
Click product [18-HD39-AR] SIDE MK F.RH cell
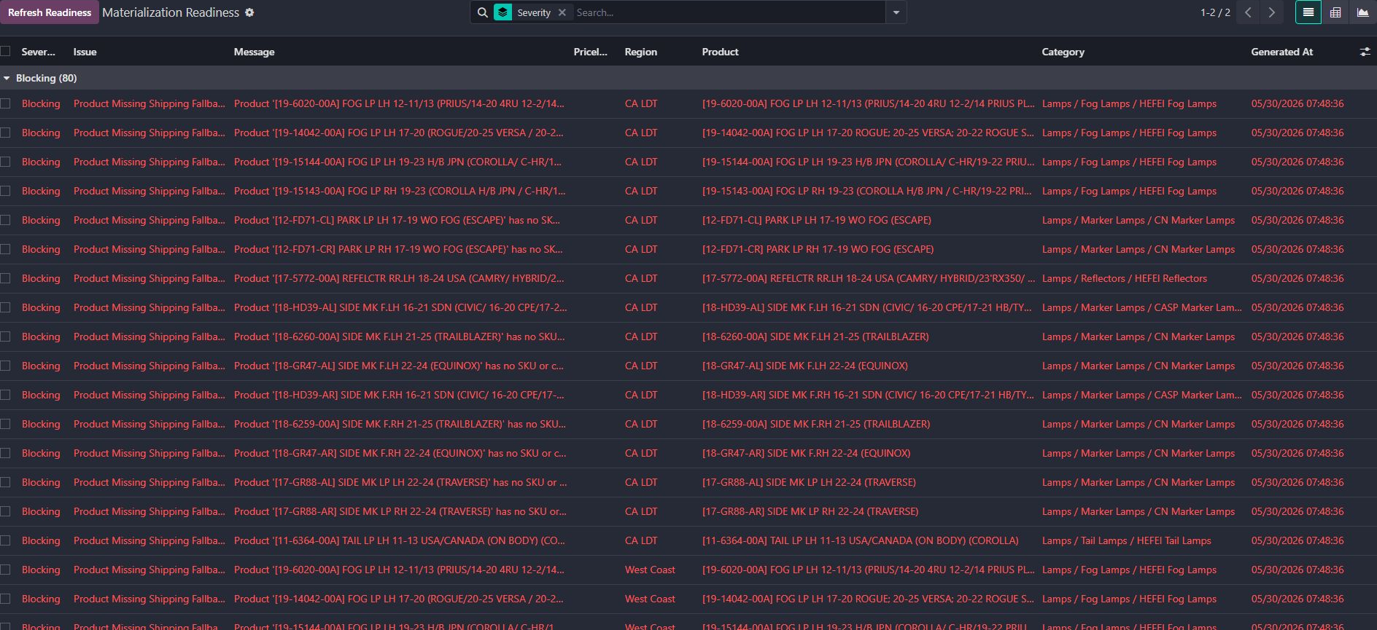[868, 395]
